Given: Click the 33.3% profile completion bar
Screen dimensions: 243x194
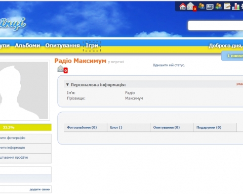Looking at the screenshot, I should (26, 127).
